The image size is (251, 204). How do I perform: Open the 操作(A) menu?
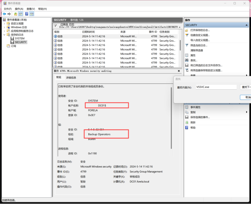coord(19,9)
